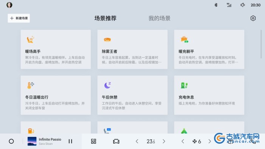Click the heating charge icon on 暖充躺平
The width and height of the screenshot is (265, 149).
[184, 39]
